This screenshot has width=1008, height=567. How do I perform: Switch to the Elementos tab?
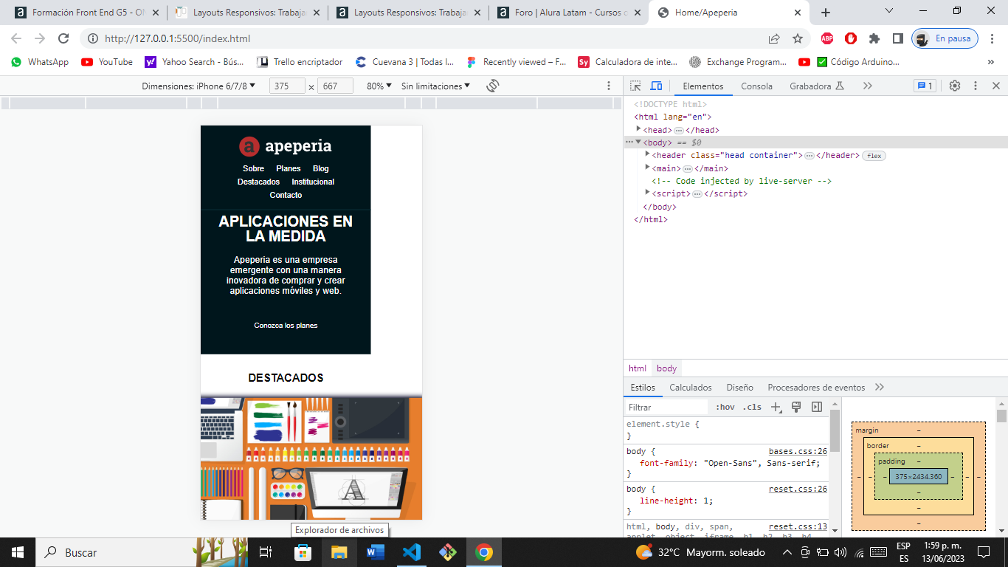[703, 86]
